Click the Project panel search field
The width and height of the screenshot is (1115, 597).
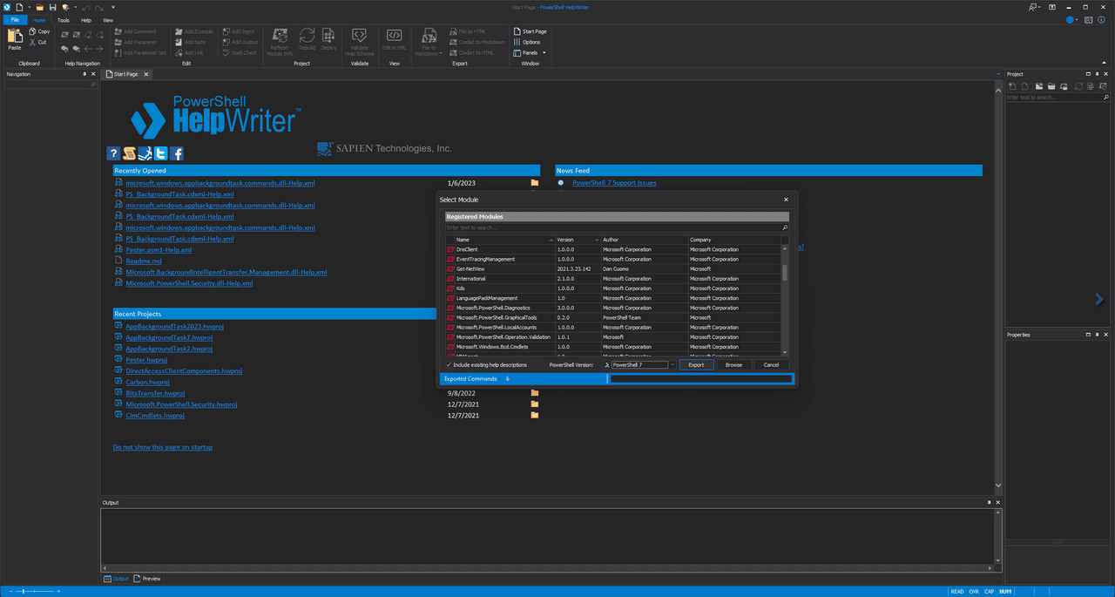point(1052,98)
